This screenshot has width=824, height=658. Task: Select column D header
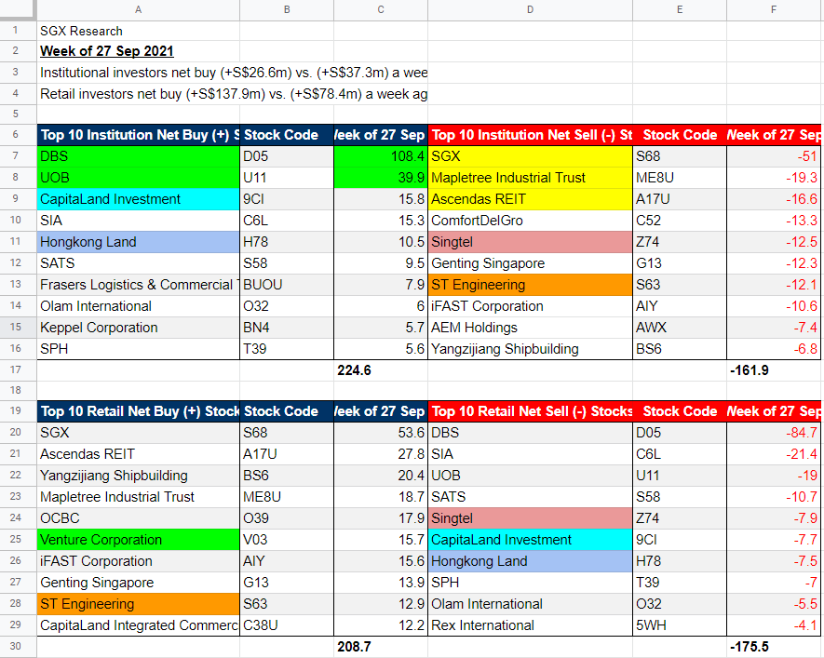tap(530, 9)
